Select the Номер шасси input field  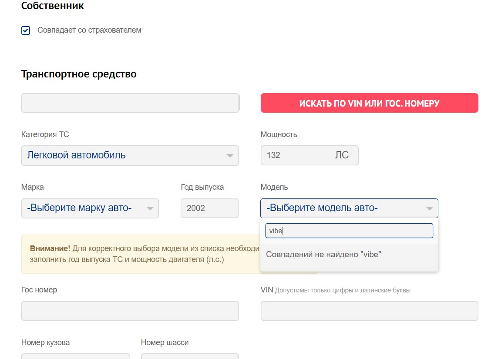click(x=190, y=356)
